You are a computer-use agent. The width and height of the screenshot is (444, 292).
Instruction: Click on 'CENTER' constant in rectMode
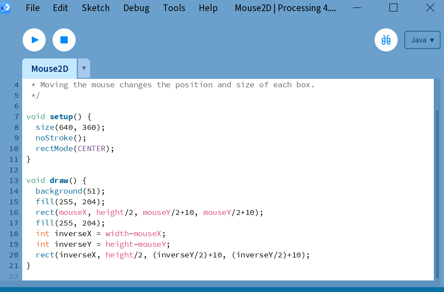[x=91, y=148]
